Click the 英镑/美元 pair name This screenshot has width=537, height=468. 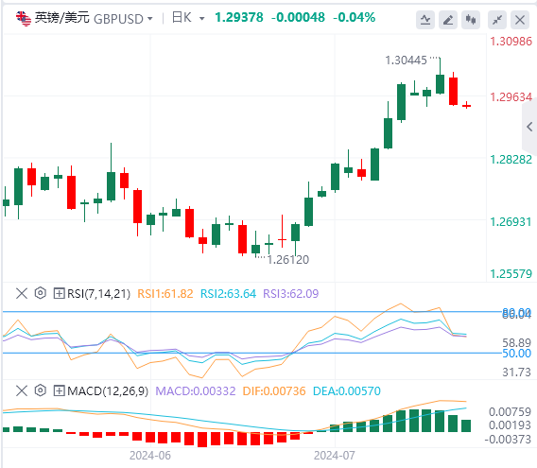(62, 17)
